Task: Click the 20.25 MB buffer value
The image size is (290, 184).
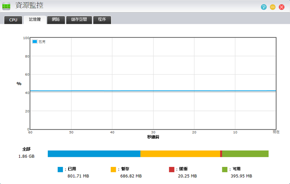Action: 187,176
